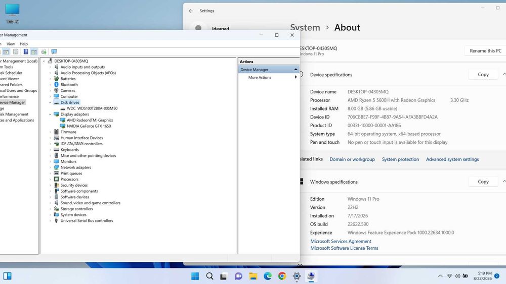This screenshot has height=284, width=506.
Task: Click the NVIDIA GeForce GTX 1650 adapter icon
Action: 63,126
